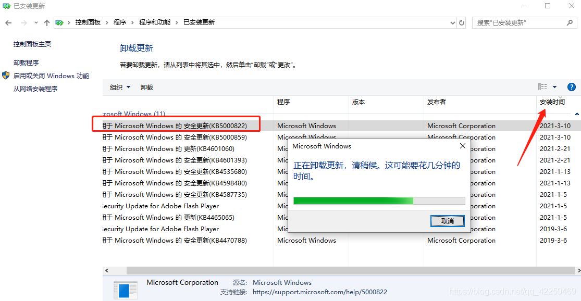The height and width of the screenshot is (301, 581).
Task: Click the update thumbnail in details pane
Action: 126,290
